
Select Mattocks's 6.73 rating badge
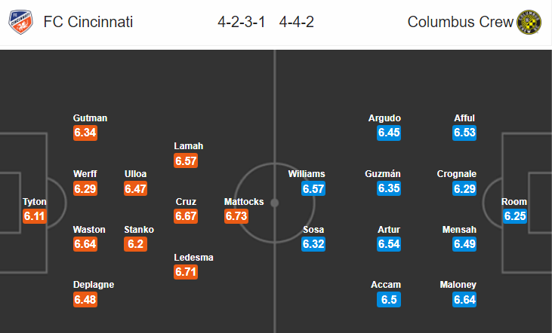(x=236, y=216)
